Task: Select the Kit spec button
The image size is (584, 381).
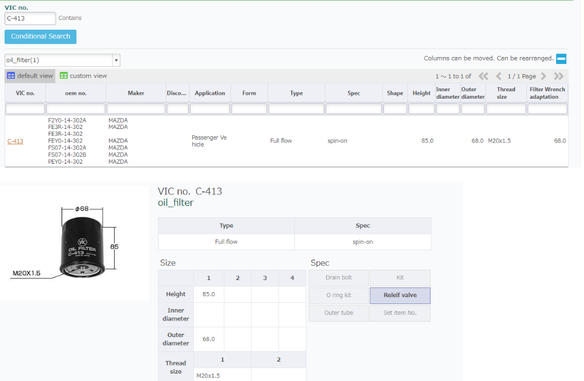Action: click(400, 277)
